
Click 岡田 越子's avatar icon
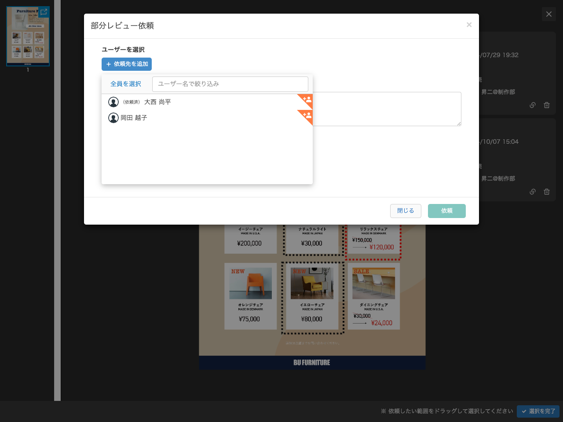click(113, 117)
